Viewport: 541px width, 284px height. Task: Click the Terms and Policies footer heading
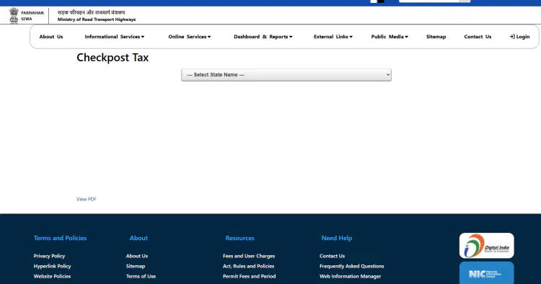click(x=60, y=238)
